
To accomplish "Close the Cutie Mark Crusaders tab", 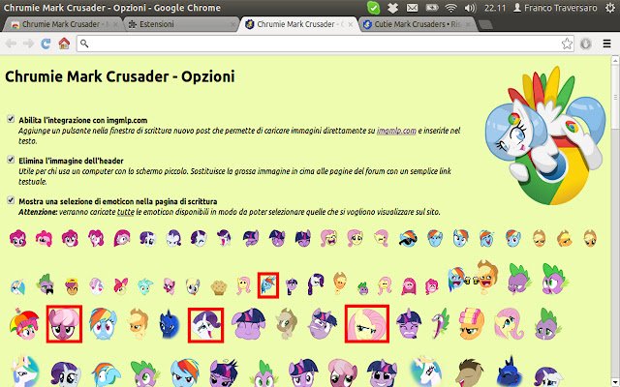I will (x=469, y=24).
